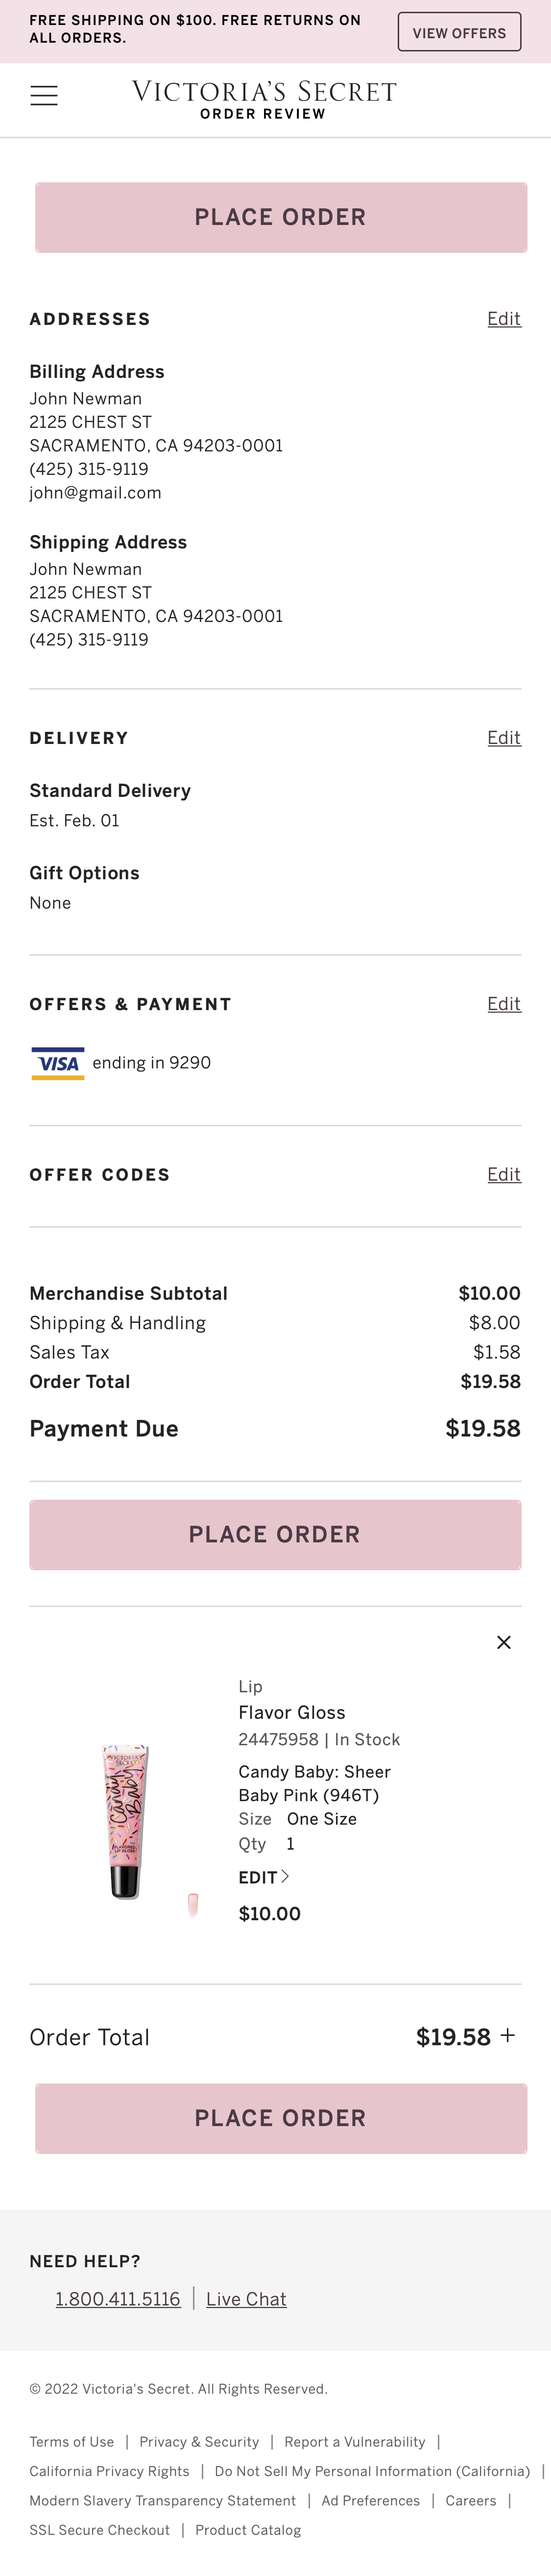Screen dimensions: 551x2576
Task: Go to Ad Preferences
Action: pos(371,2500)
